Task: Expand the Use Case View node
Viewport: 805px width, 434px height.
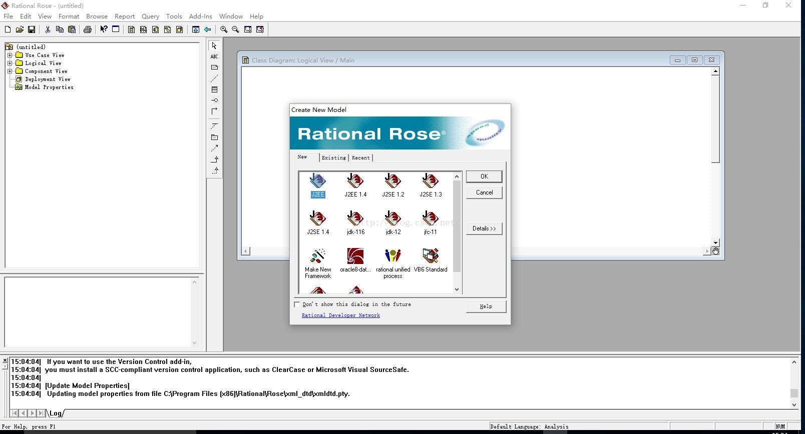Action: [10, 55]
